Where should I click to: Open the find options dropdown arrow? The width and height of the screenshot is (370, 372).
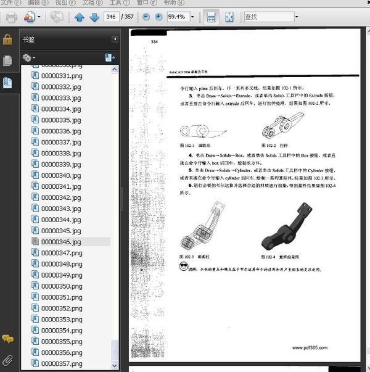click(x=297, y=17)
